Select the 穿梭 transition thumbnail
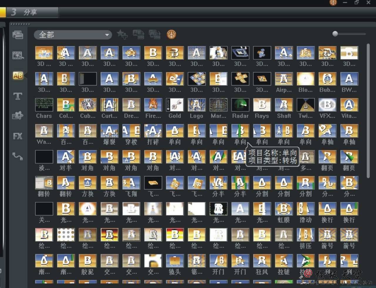 pyautogui.click(x=131, y=131)
